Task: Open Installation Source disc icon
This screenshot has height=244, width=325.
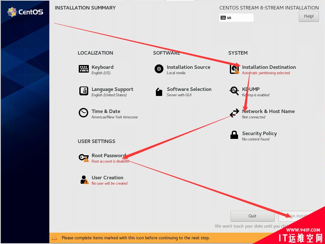Action: pos(159,69)
